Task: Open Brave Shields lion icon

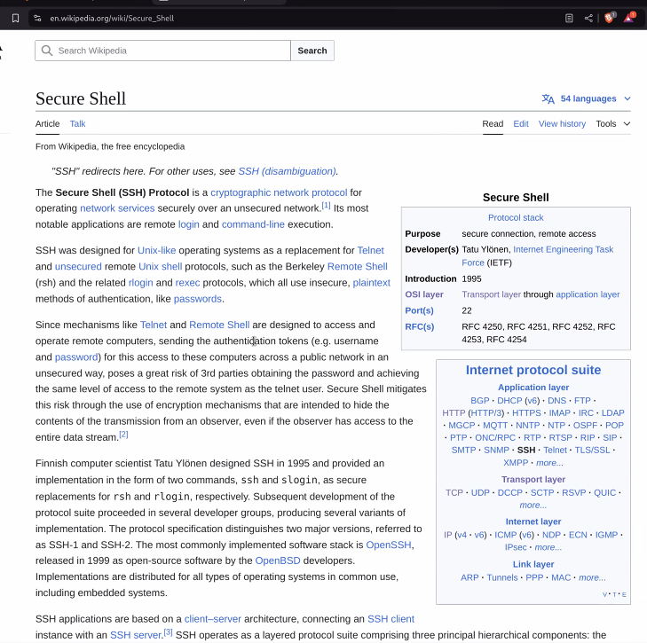Action: (609, 18)
